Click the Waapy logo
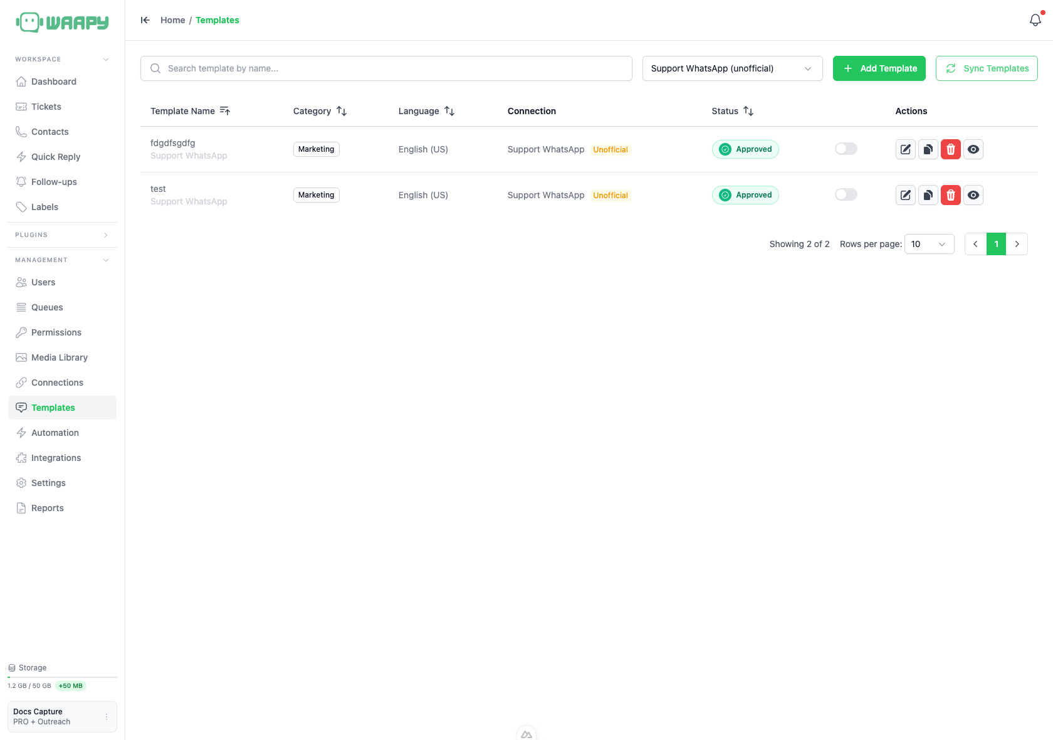 pyautogui.click(x=62, y=23)
